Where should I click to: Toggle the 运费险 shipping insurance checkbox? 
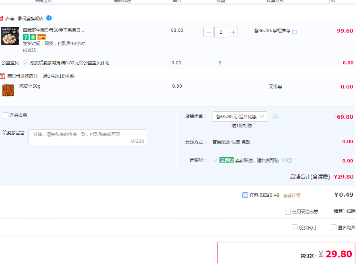click(215, 160)
